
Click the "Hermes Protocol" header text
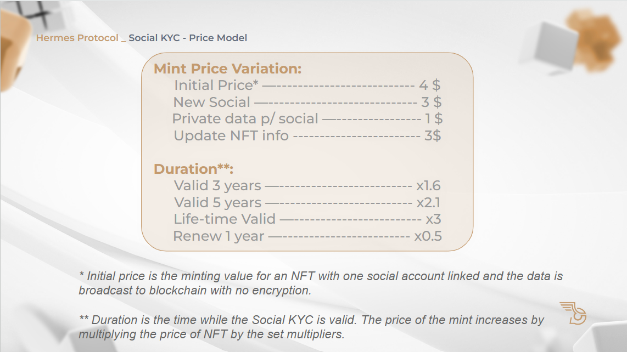[x=77, y=38]
